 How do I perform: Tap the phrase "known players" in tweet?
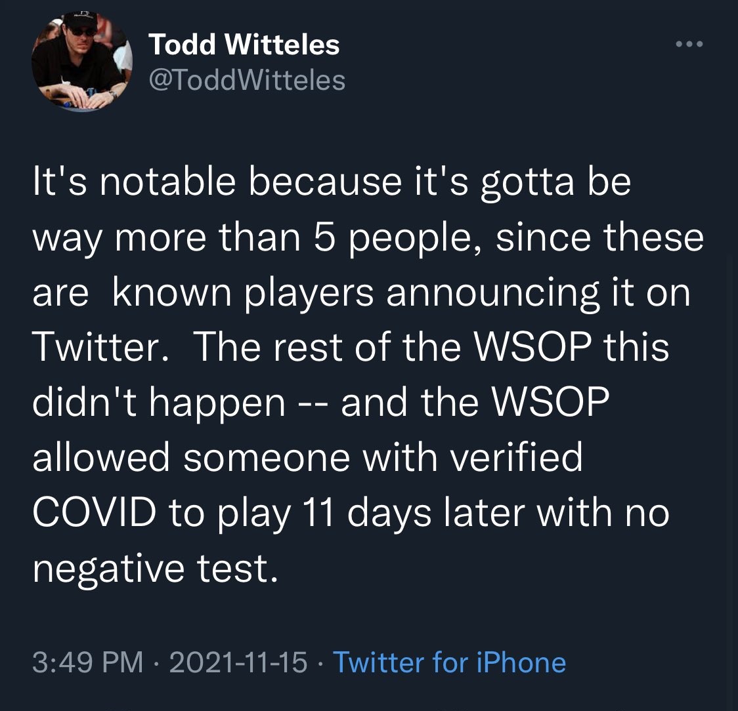click(243, 292)
